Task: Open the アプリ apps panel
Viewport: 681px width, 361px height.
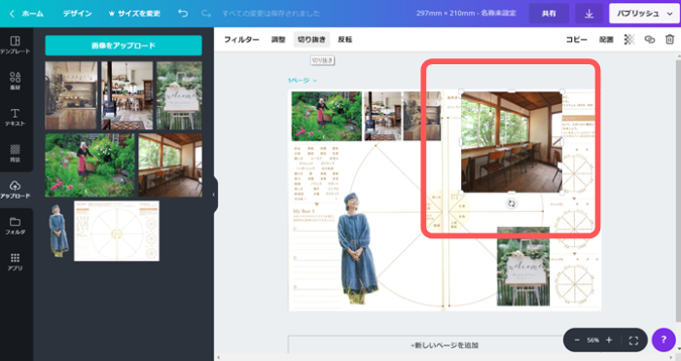Action: 15,262
